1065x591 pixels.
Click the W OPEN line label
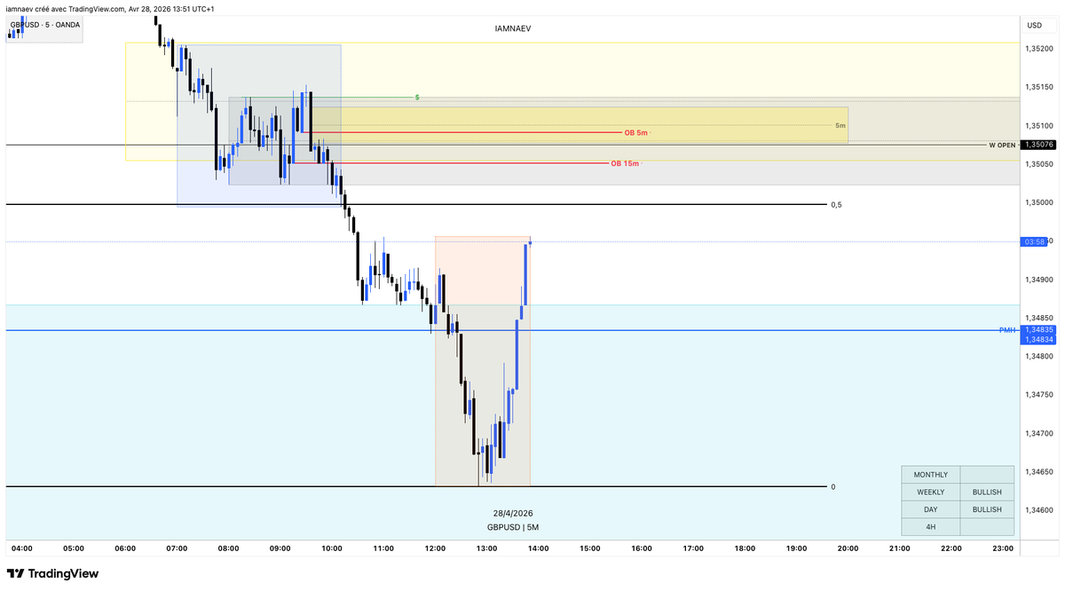click(1002, 145)
